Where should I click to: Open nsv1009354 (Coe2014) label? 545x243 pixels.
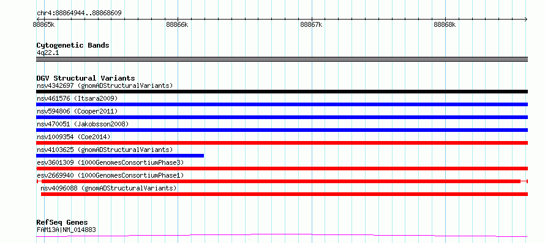[x=73, y=137]
